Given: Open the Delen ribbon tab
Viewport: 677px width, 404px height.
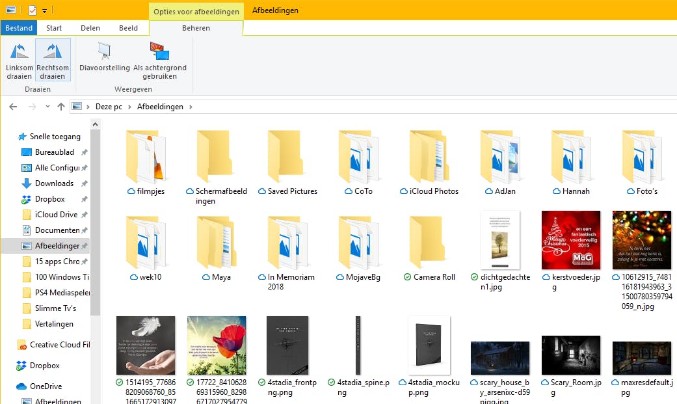Looking at the screenshot, I should click(x=90, y=28).
